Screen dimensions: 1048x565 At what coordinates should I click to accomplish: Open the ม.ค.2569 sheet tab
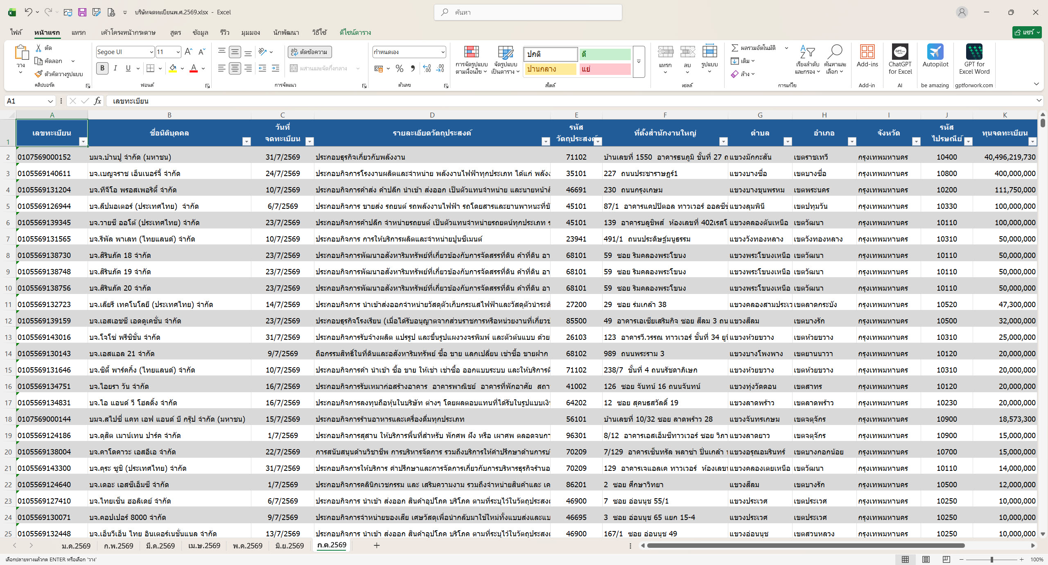(76, 546)
